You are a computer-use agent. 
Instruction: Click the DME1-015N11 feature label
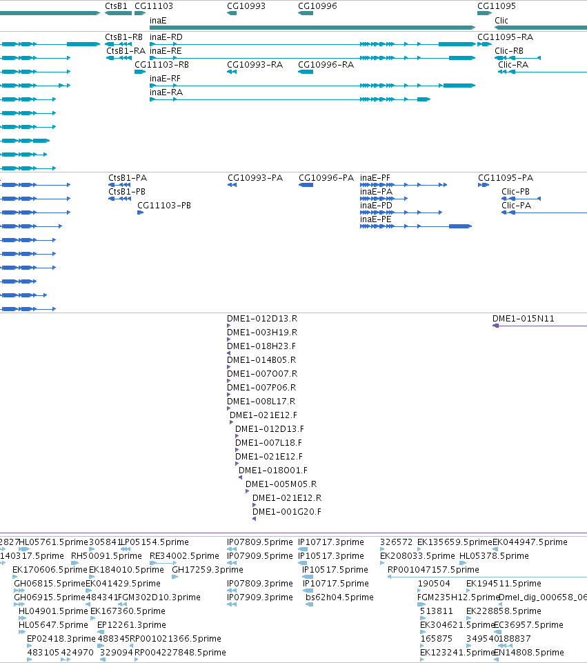pyautogui.click(x=523, y=319)
